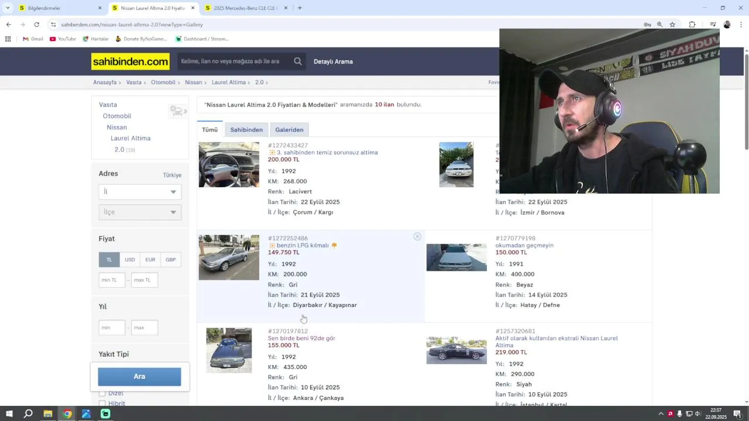Open the site information icon in address bar

(53, 25)
